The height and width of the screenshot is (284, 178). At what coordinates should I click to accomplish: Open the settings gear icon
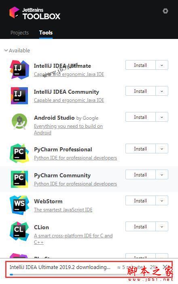pos(165,11)
